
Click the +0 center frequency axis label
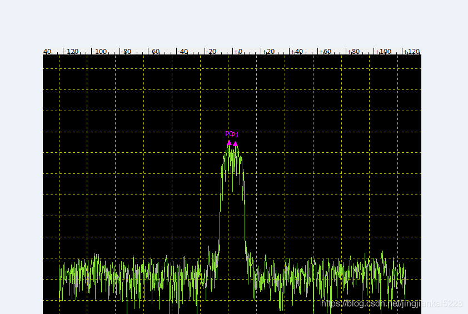238,52
